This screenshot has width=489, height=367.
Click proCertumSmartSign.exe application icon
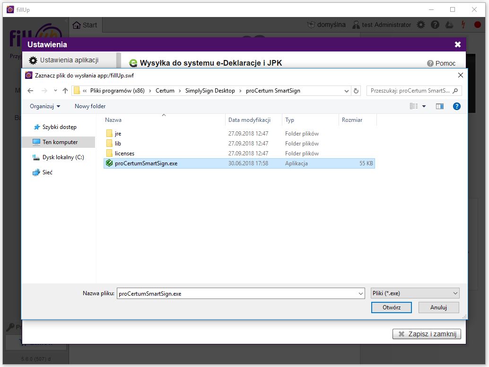(109, 163)
